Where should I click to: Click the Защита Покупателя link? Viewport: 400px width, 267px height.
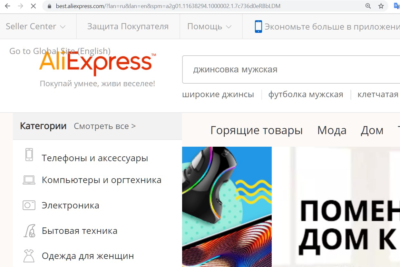128,26
